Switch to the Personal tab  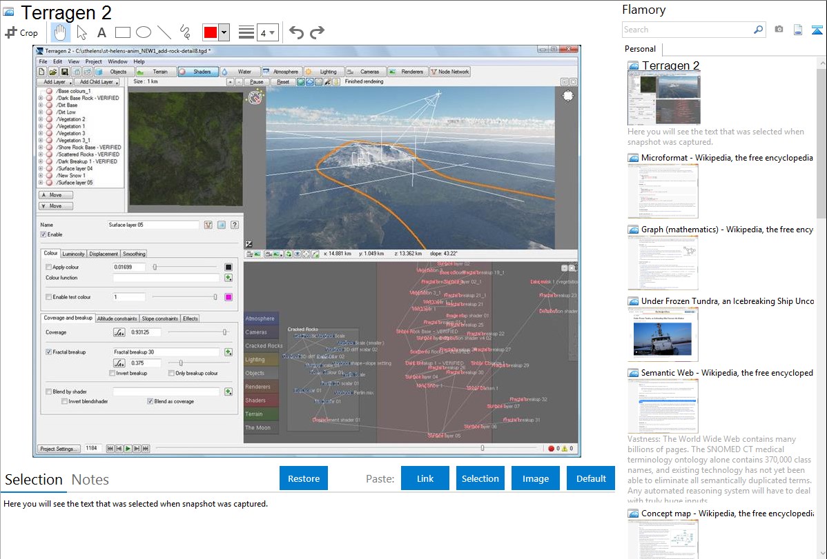640,49
